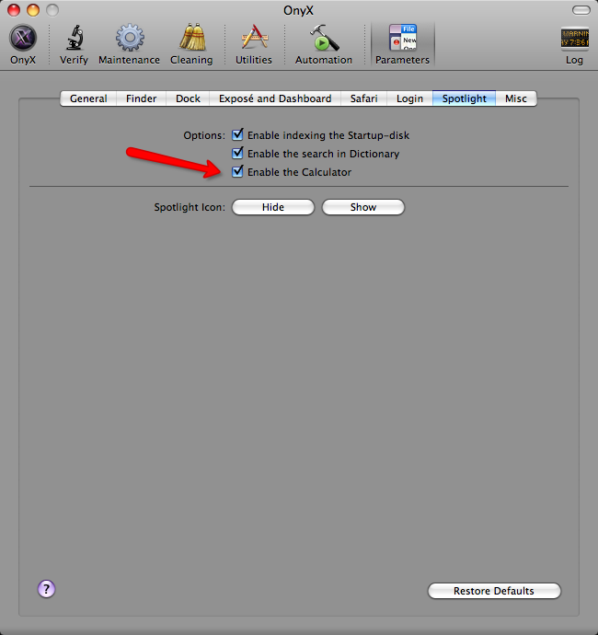Click the Restore Defaults button

click(494, 591)
